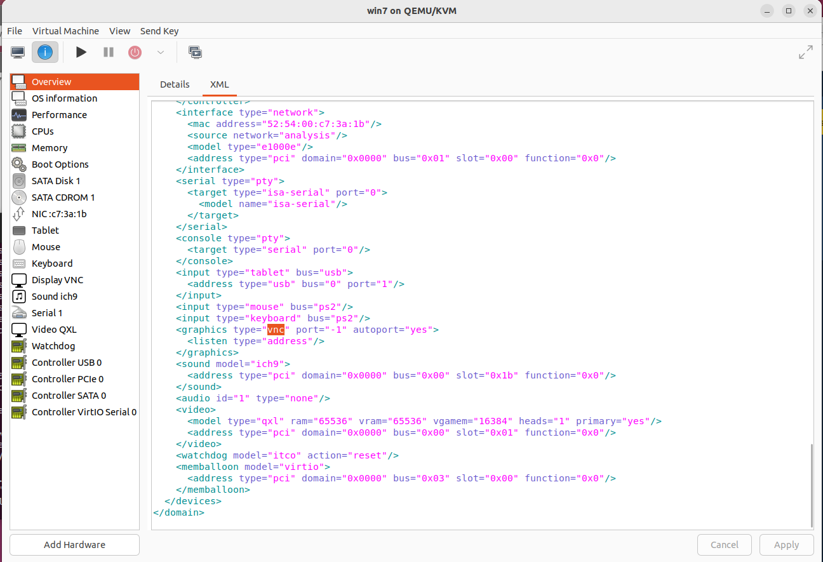Image resolution: width=823 pixels, height=562 pixels.
Task: Click the graphical console monitor icon
Action: pyautogui.click(x=18, y=52)
